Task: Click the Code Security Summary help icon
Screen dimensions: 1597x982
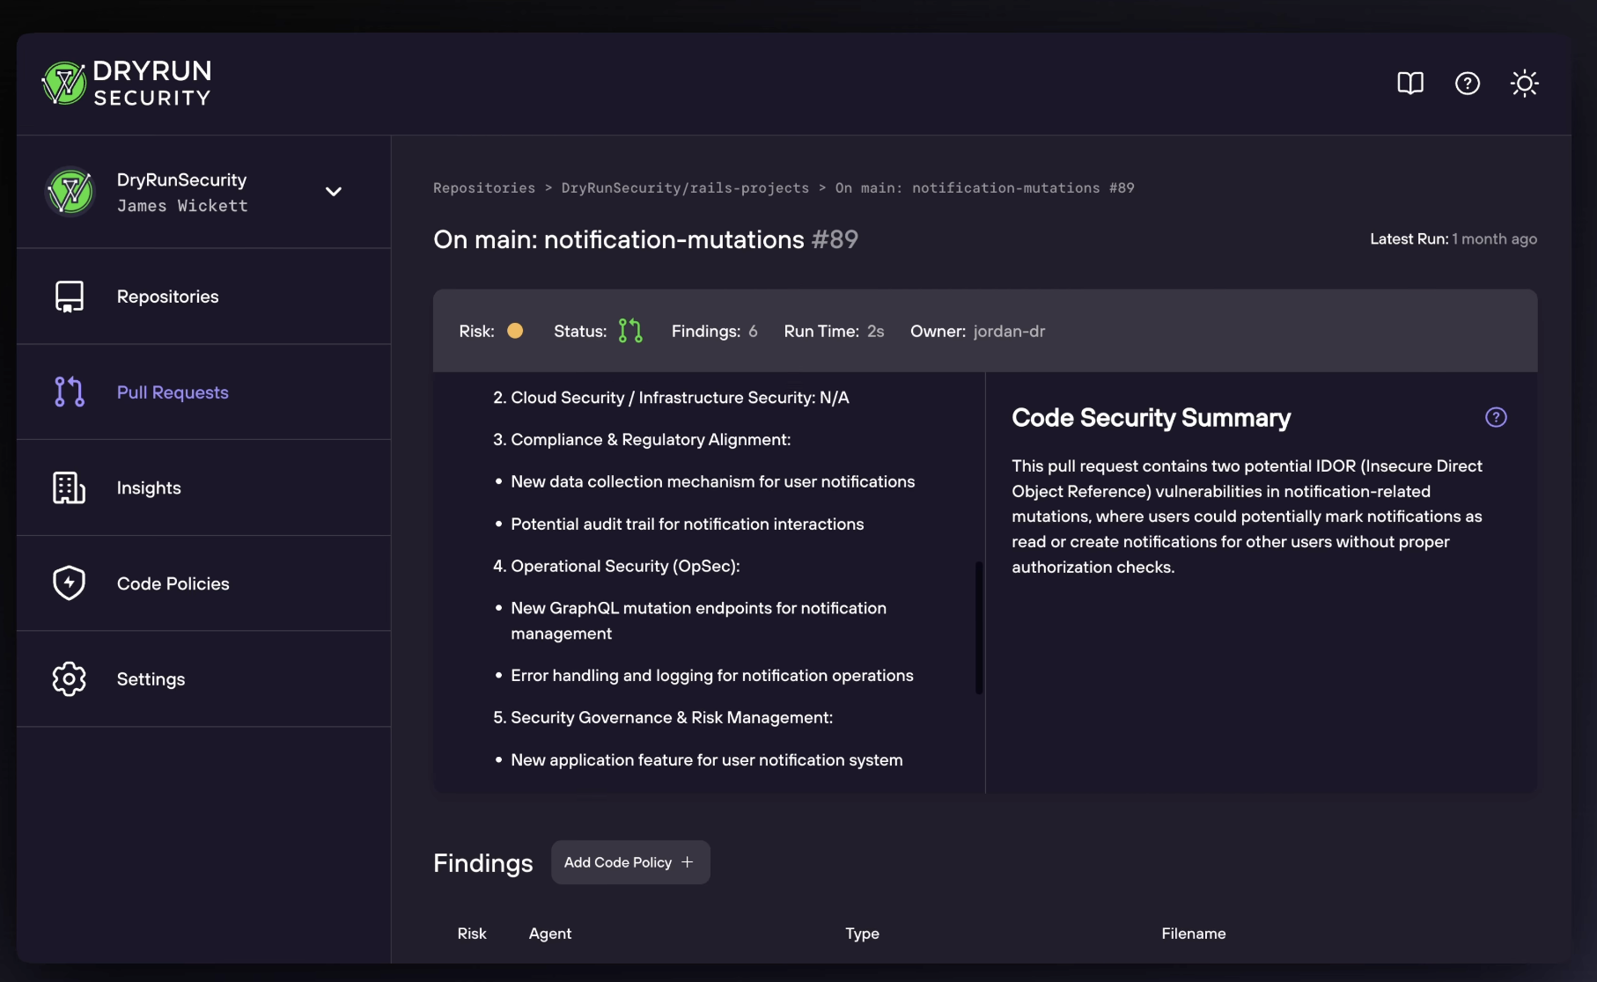Action: [x=1496, y=417]
